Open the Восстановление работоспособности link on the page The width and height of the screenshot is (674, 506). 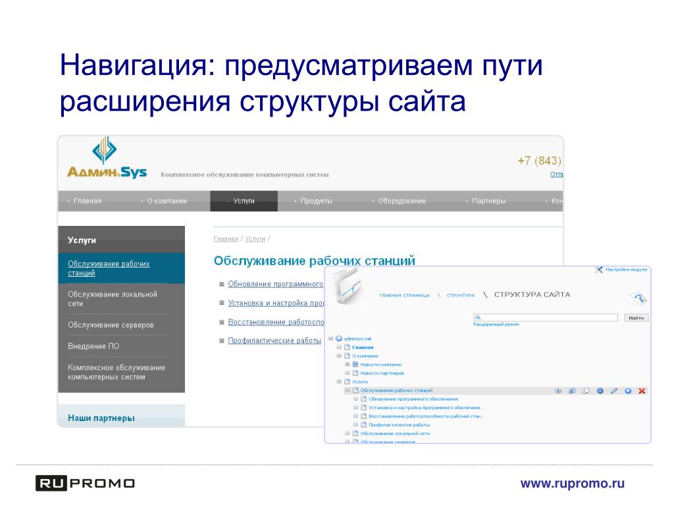[276, 322]
